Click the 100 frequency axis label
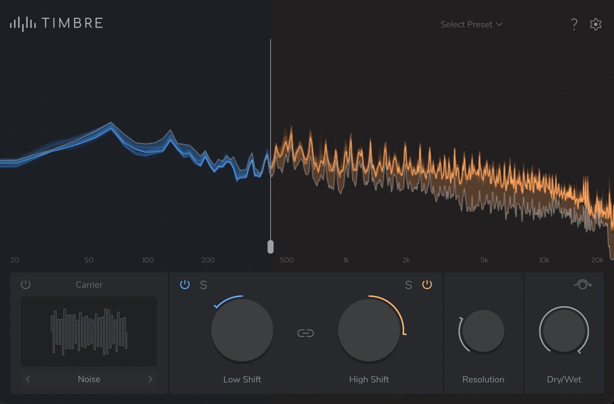Image resolution: width=614 pixels, height=404 pixels. pyautogui.click(x=148, y=260)
